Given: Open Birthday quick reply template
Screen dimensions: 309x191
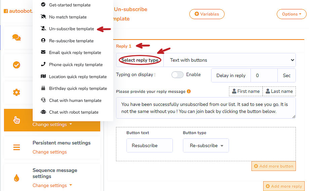Looking at the screenshot, I should [78, 88].
